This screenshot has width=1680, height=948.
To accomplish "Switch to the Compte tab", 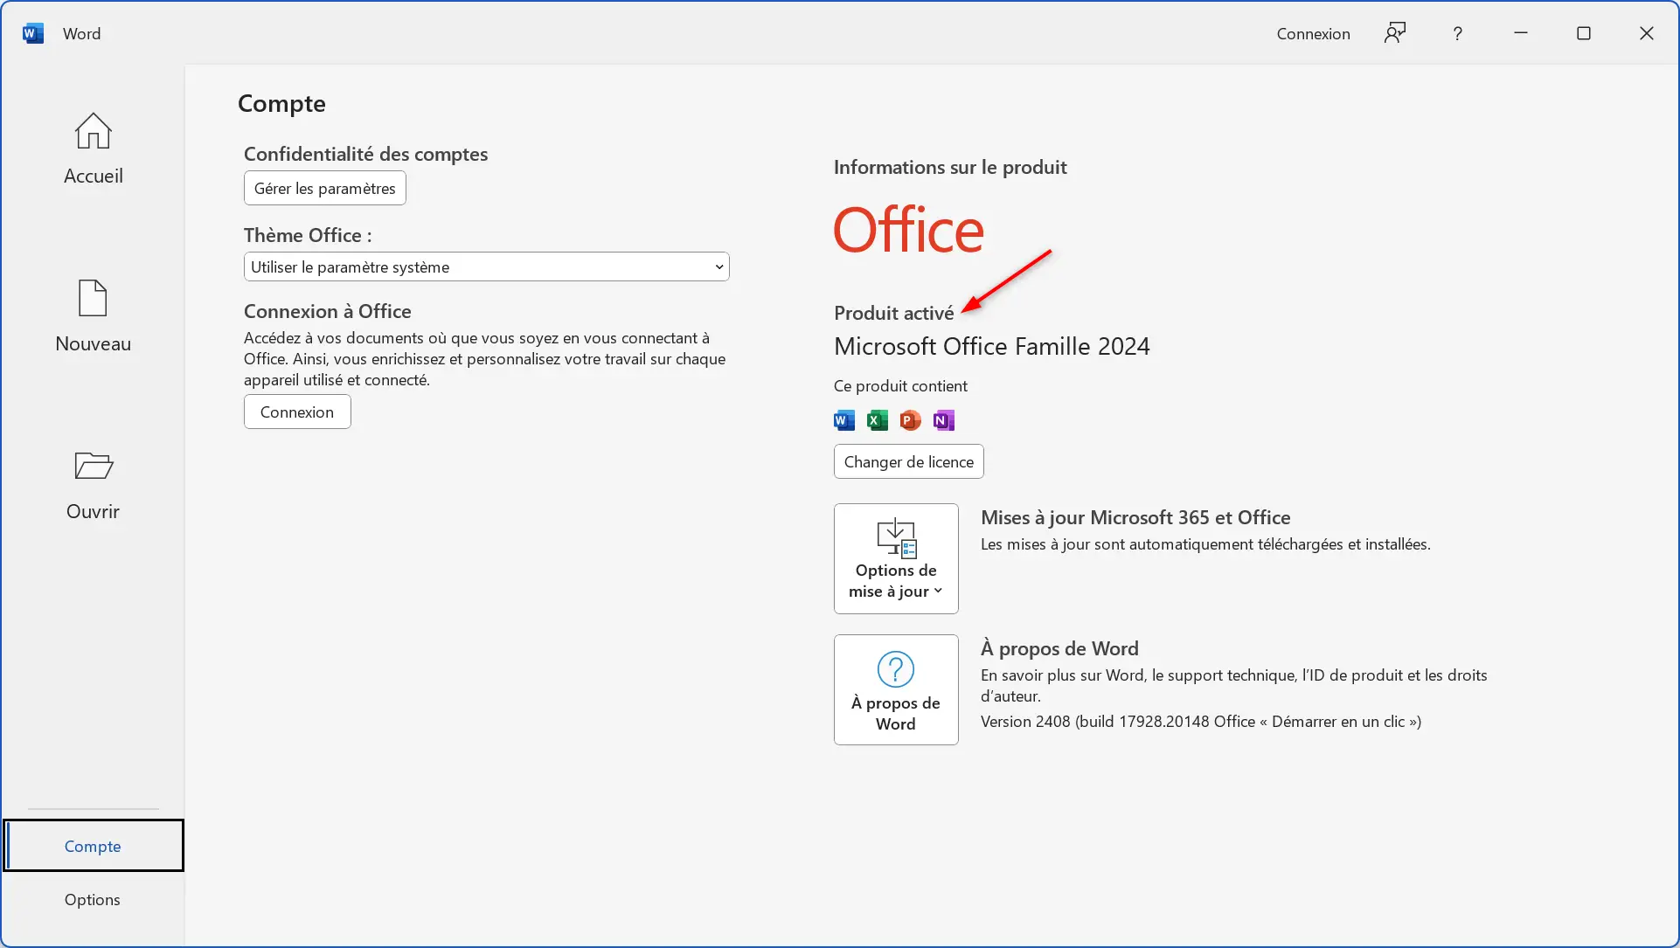I will 93,845.
